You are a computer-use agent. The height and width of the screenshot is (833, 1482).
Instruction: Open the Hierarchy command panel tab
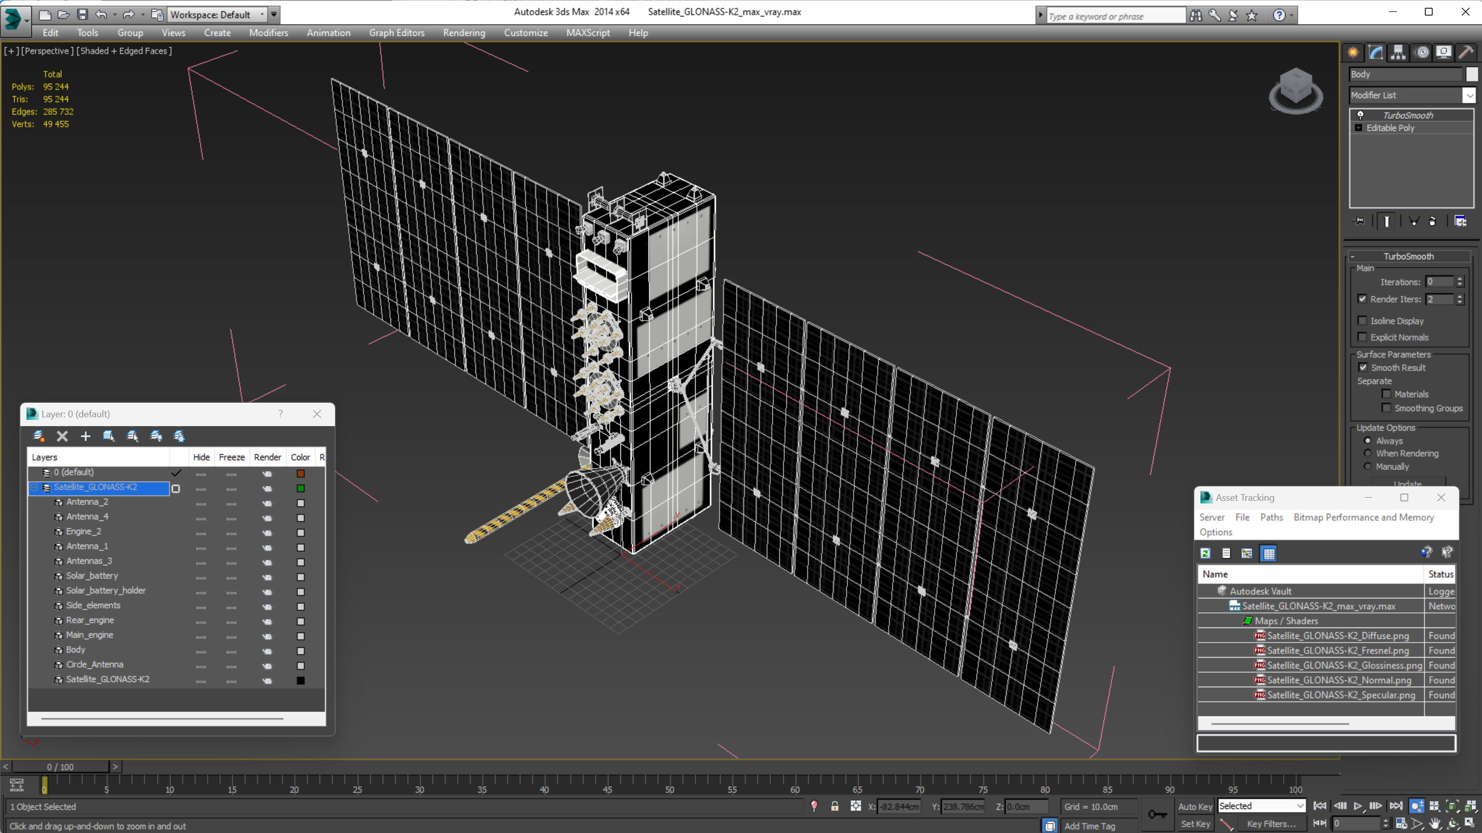[1398, 53]
